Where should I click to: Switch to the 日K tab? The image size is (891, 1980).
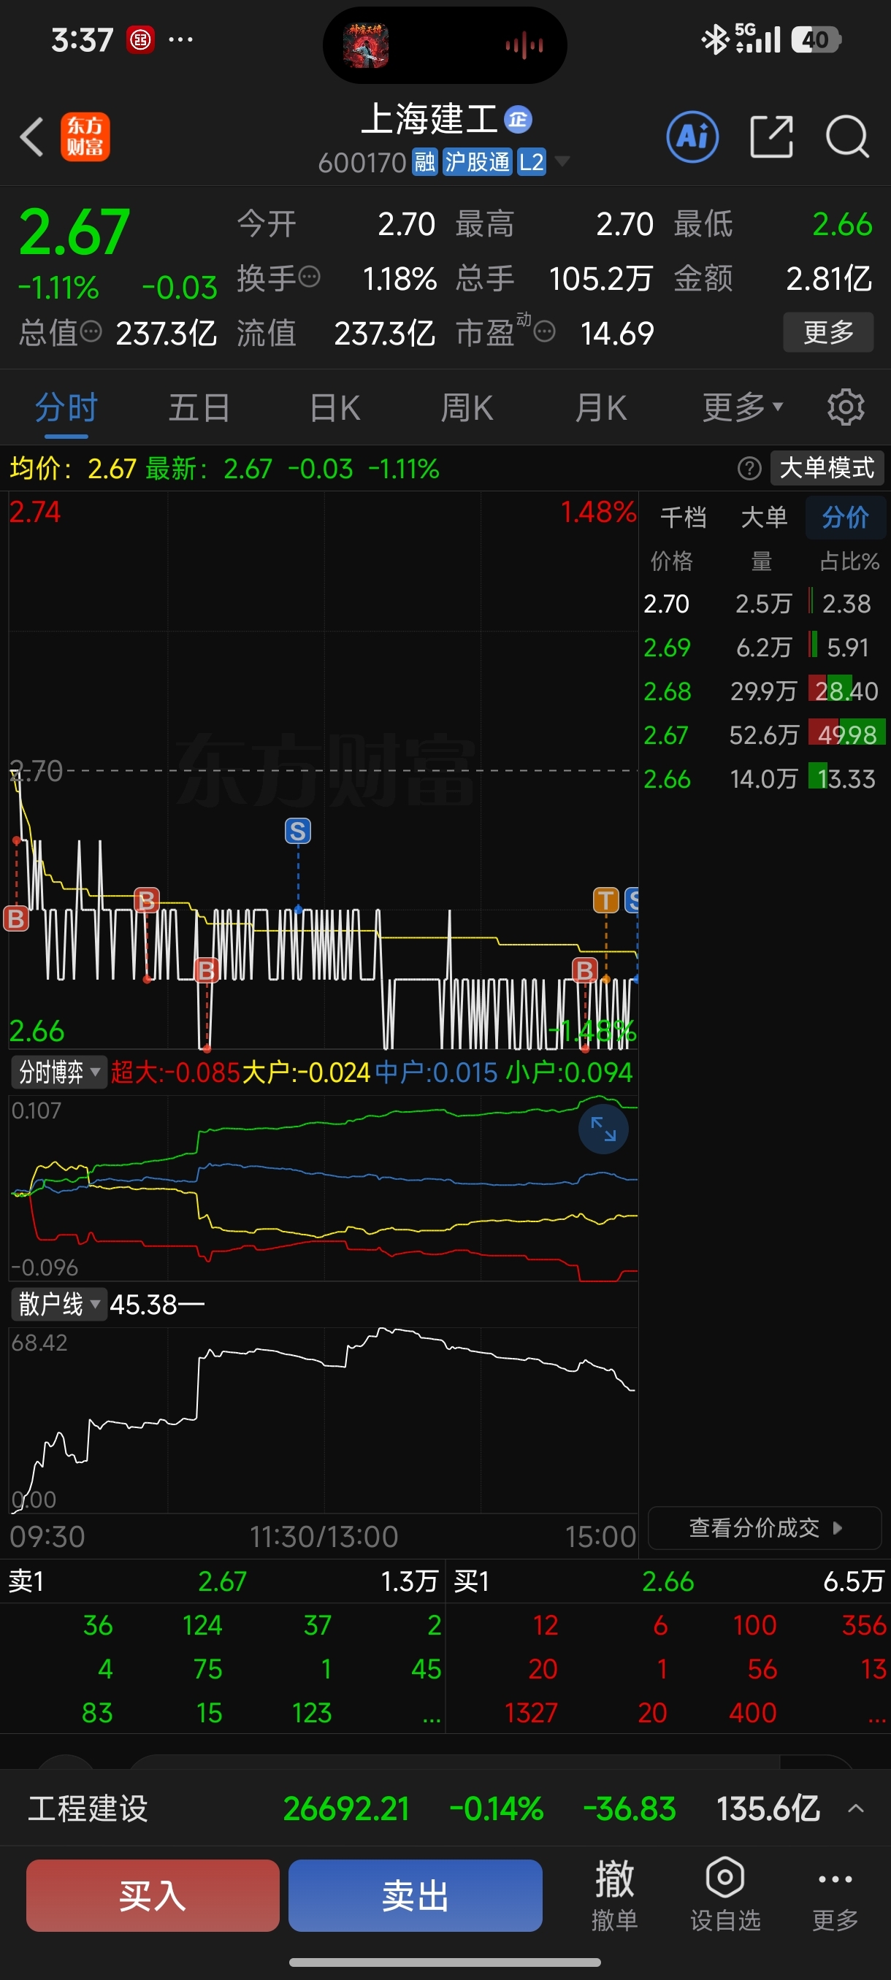point(334,407)
